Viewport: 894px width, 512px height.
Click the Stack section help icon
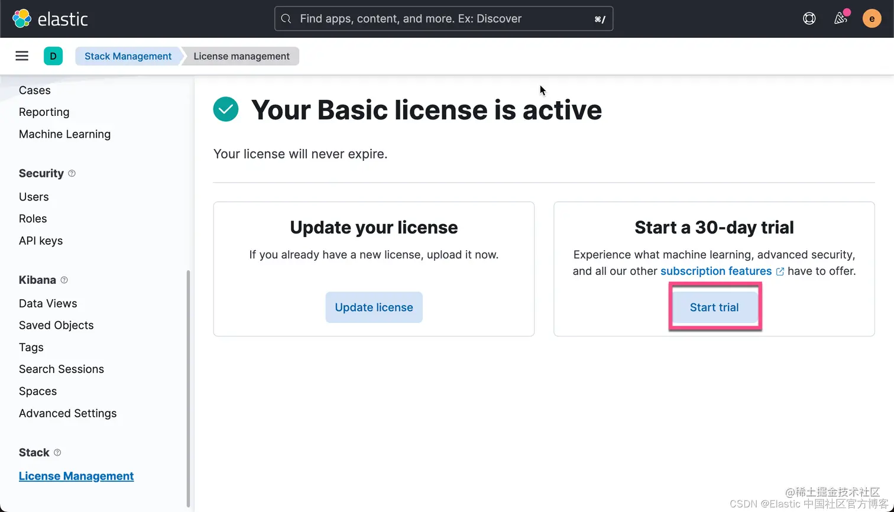(57, 452)
